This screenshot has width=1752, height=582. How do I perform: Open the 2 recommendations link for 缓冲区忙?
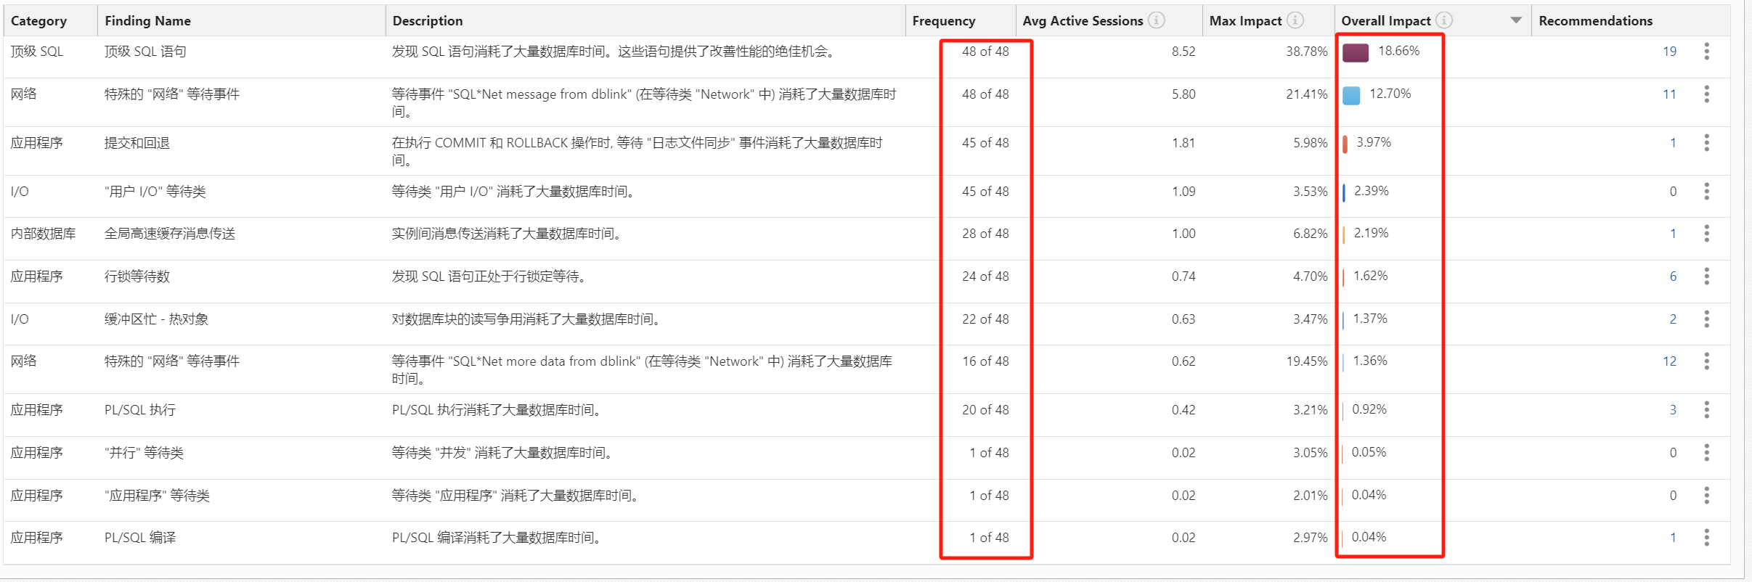1673,319
